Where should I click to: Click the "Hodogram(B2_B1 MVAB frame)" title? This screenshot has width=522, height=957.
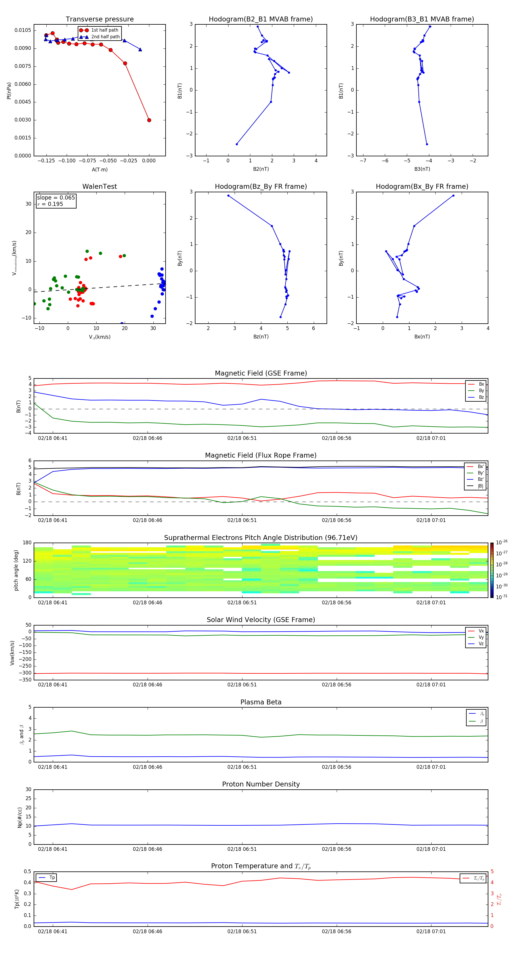(261, 19)
